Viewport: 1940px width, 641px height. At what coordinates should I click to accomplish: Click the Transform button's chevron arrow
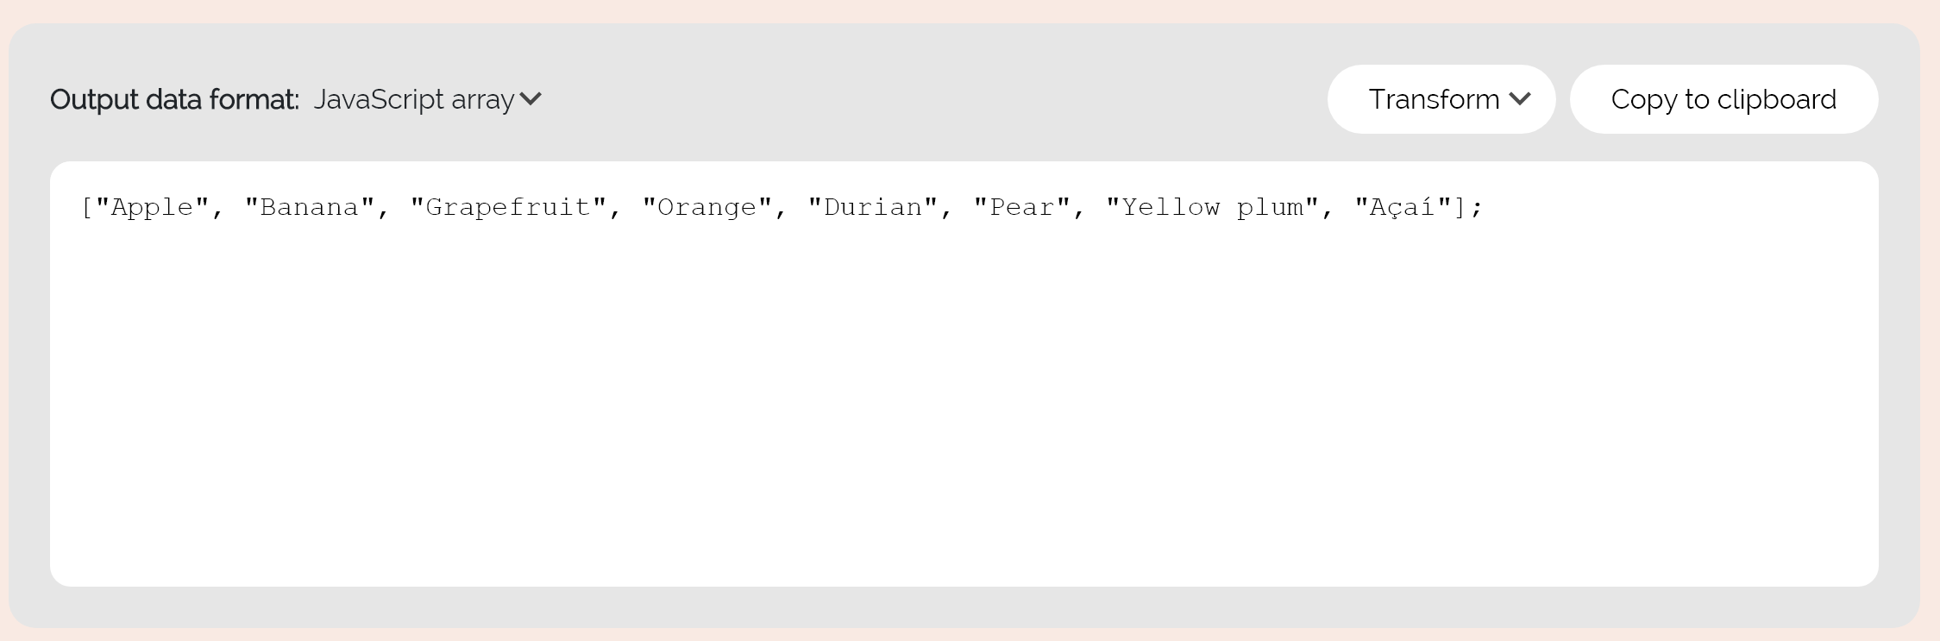point(1520,99)
